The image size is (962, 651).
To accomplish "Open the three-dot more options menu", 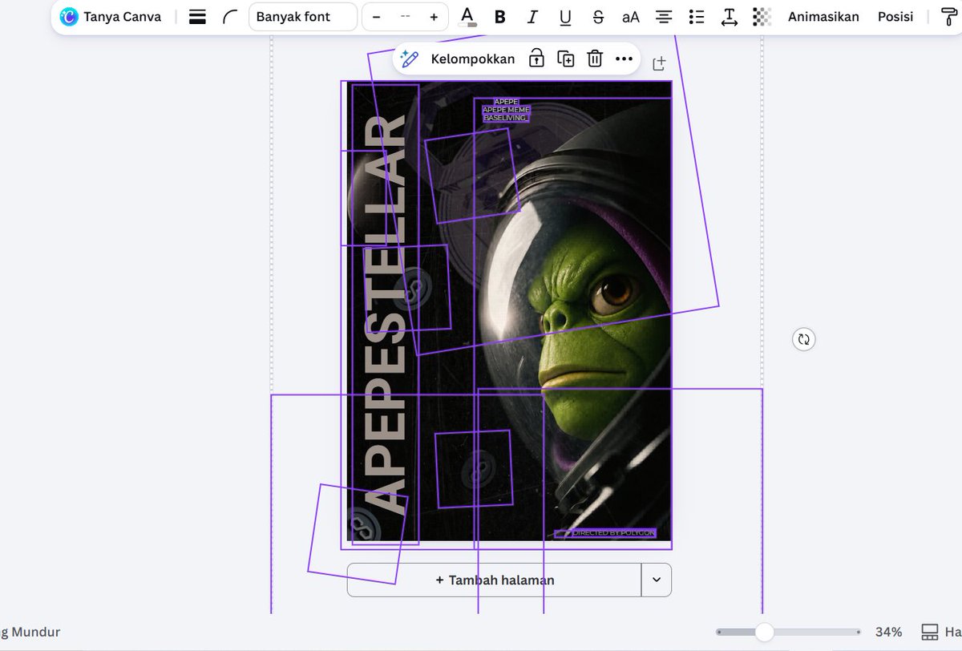I will point(624,59).
